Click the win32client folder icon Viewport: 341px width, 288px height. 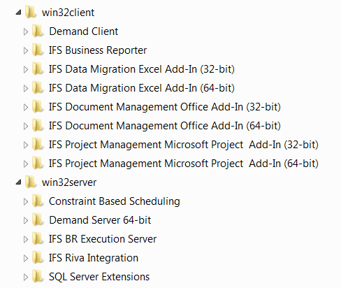click(x=31, y=12)
